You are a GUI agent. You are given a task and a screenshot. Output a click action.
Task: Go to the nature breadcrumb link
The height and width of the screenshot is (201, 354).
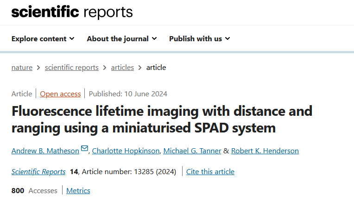click(x=22, y=68)
